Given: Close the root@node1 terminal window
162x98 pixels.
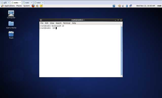Looking at the screenshot, I should tap(121, 20).
